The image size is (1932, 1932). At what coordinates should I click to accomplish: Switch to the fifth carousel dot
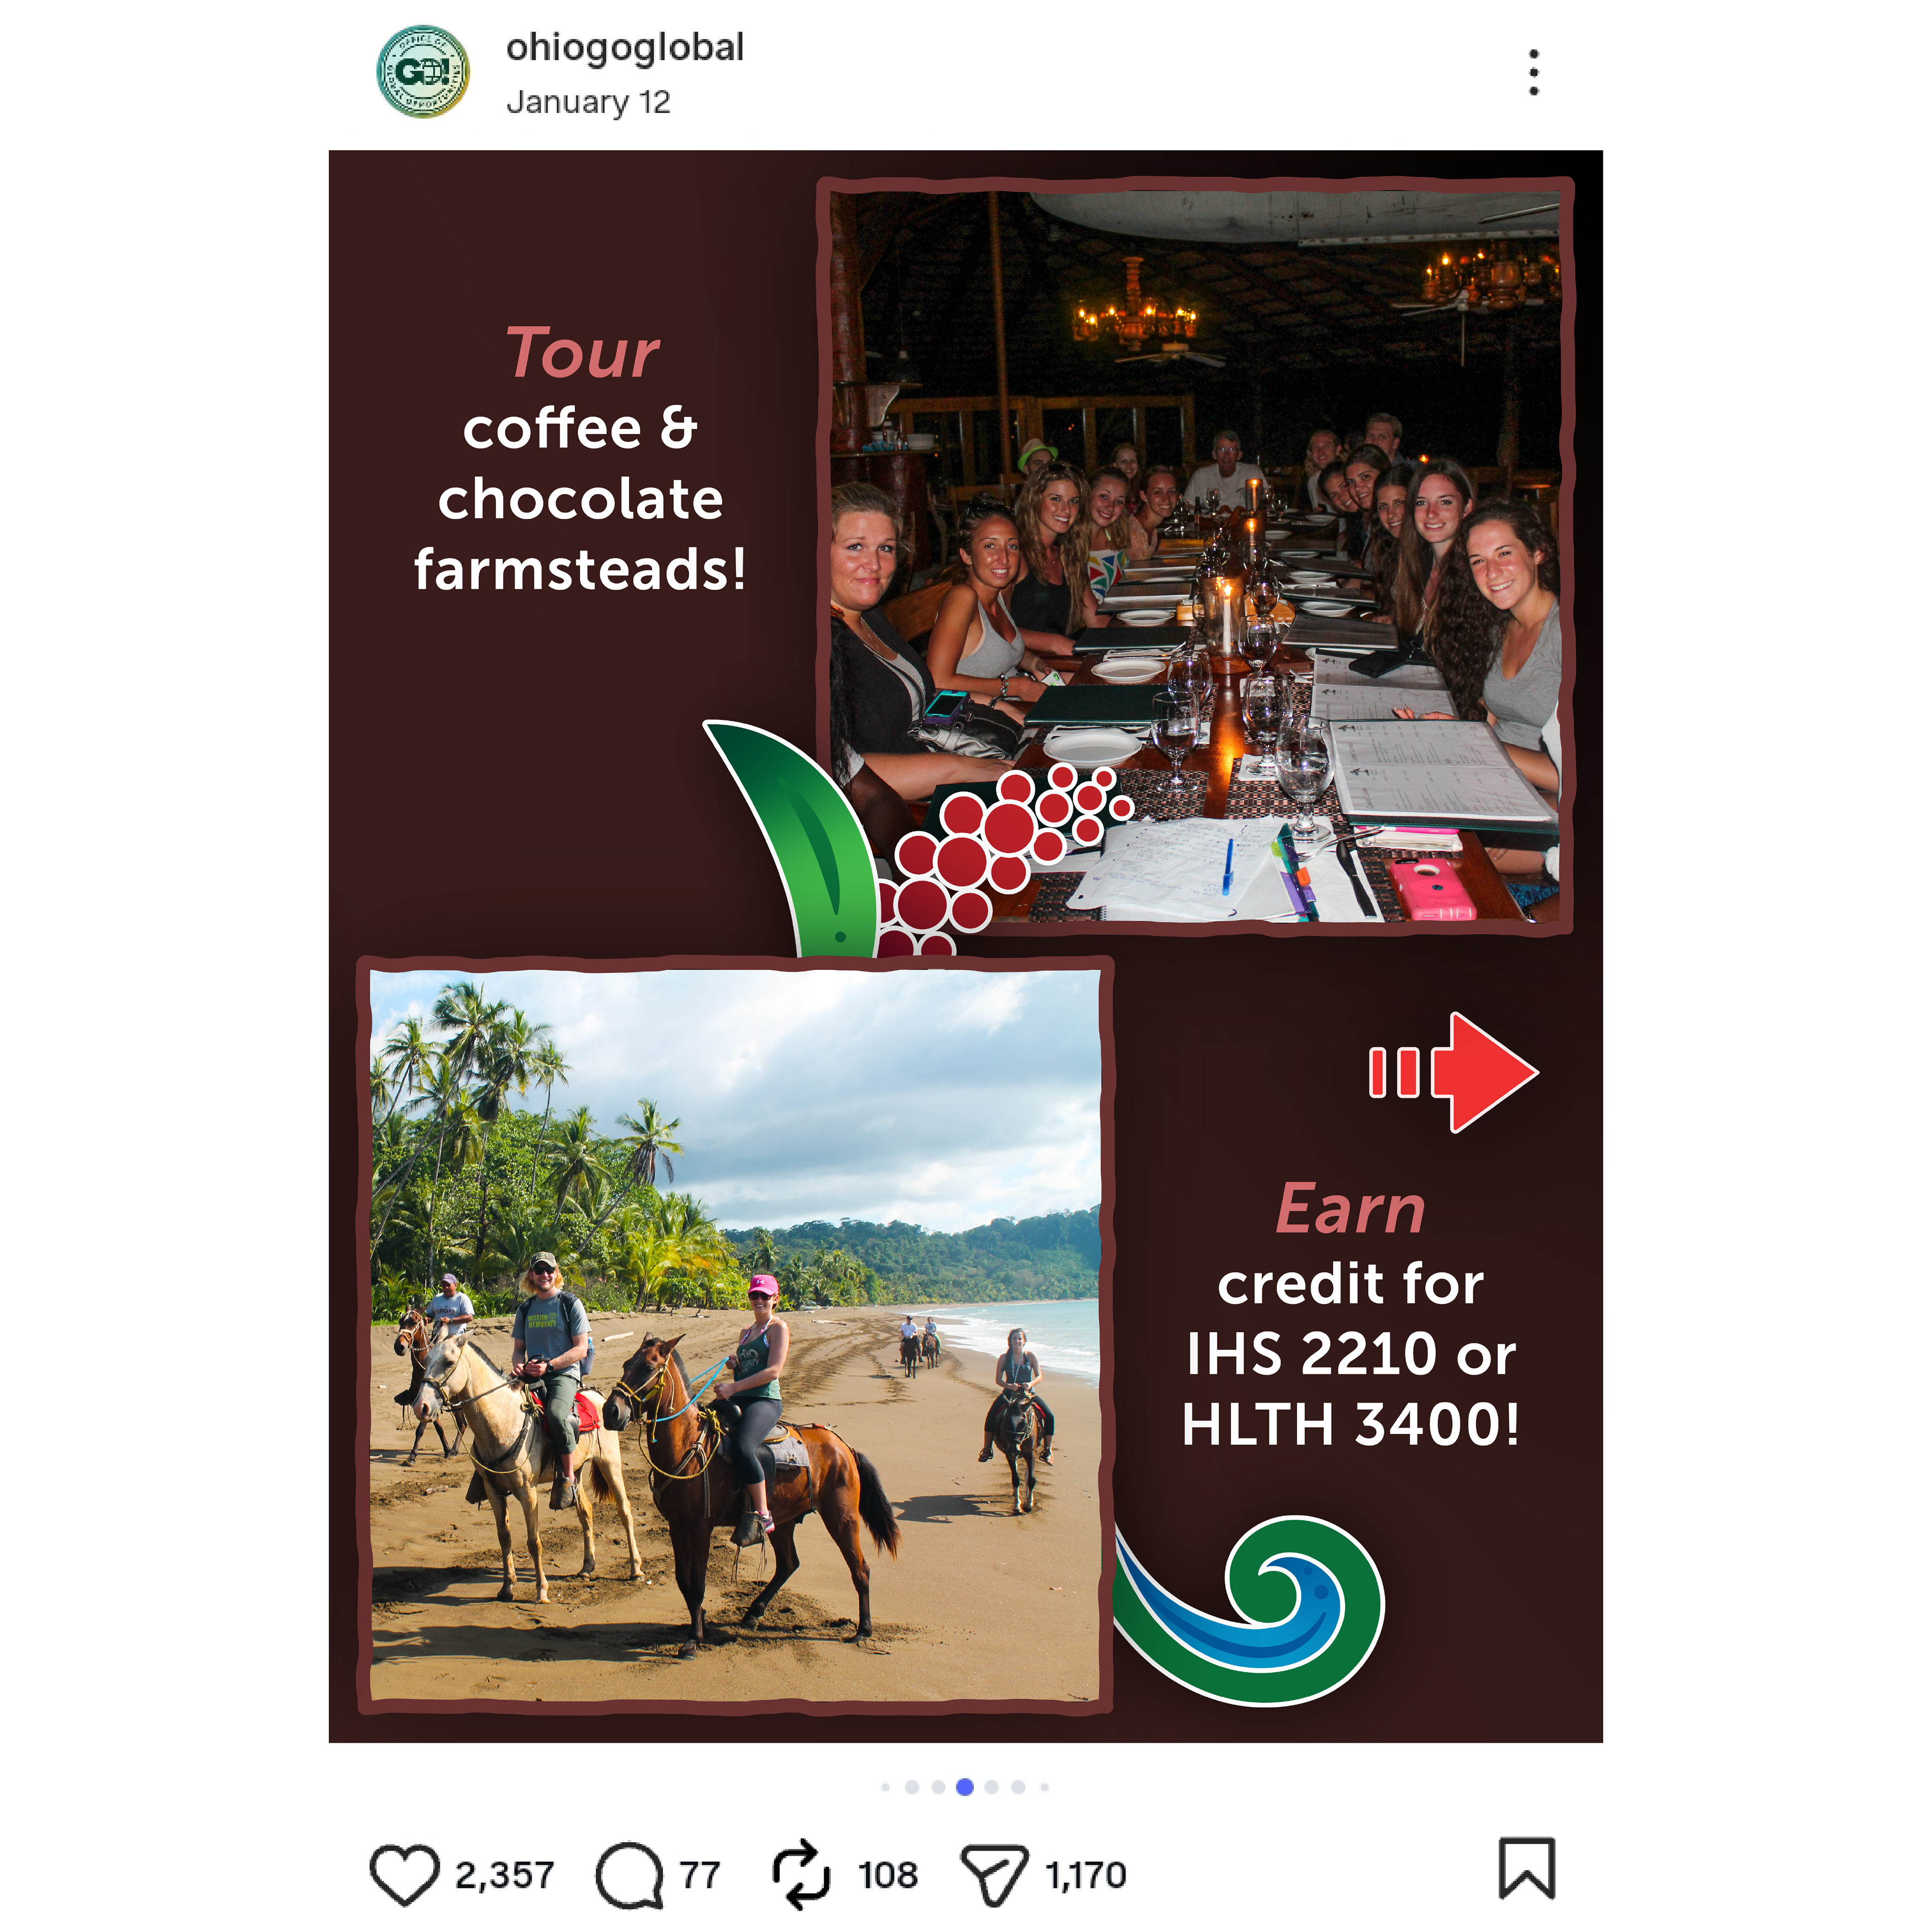point(991,1787)
